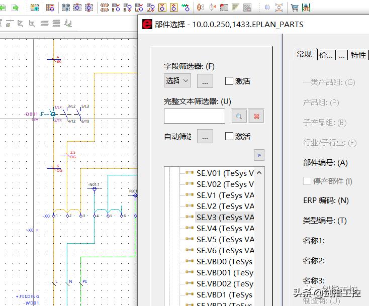369x306 pixels.
Task: Click the 部件选择 dialog title bar text
Action: [229, 25]
